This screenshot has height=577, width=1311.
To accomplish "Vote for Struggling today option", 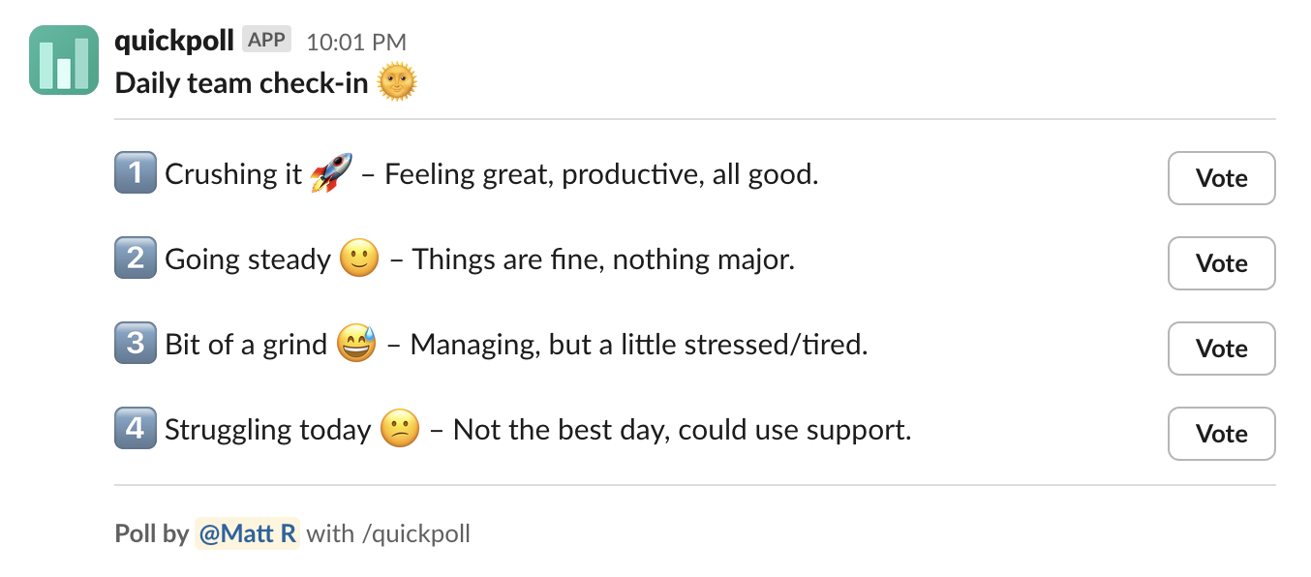I will pyautogui.click(x=1221, y=434).
